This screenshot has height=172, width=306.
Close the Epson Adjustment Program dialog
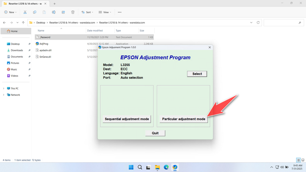pyautogui.click(x=210, y=47)
